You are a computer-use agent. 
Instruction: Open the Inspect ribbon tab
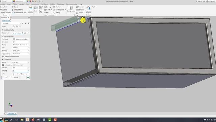9,4
